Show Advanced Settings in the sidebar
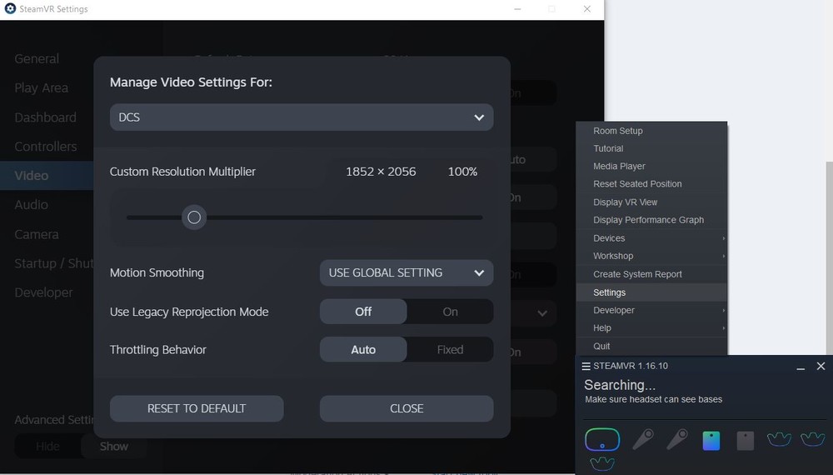The image size is (833, 475). click(113, 447)
